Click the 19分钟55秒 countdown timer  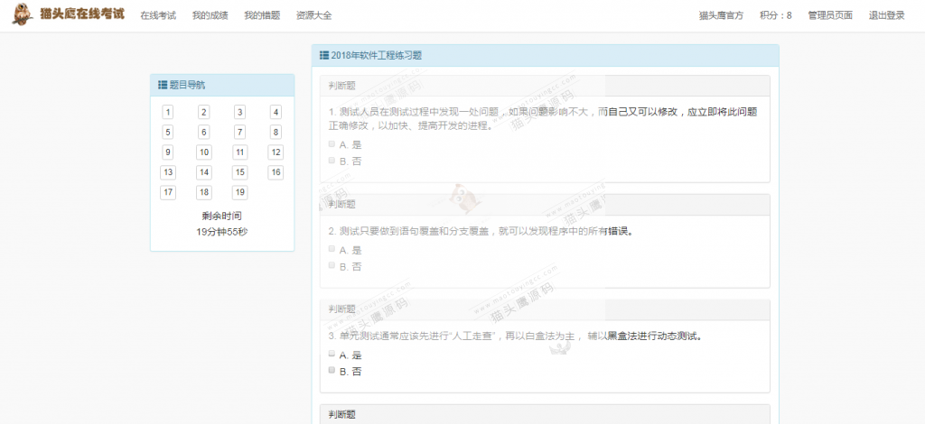coord(222,232)
